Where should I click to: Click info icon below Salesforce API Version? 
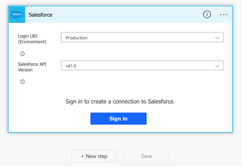pyautogui.click(x=22, y=81)
